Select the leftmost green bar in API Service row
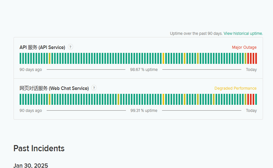This screenshot has height=168, width=273. pos(21,58)
